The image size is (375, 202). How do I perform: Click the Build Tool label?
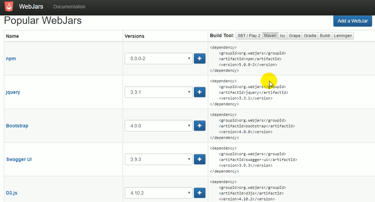(222, 35)
